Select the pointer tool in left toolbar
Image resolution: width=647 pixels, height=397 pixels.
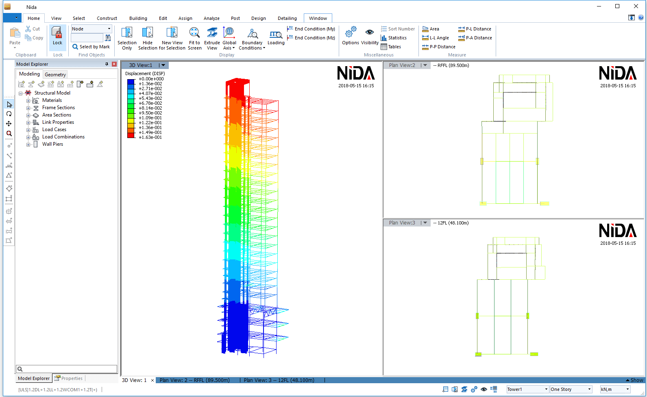[9, 104]
